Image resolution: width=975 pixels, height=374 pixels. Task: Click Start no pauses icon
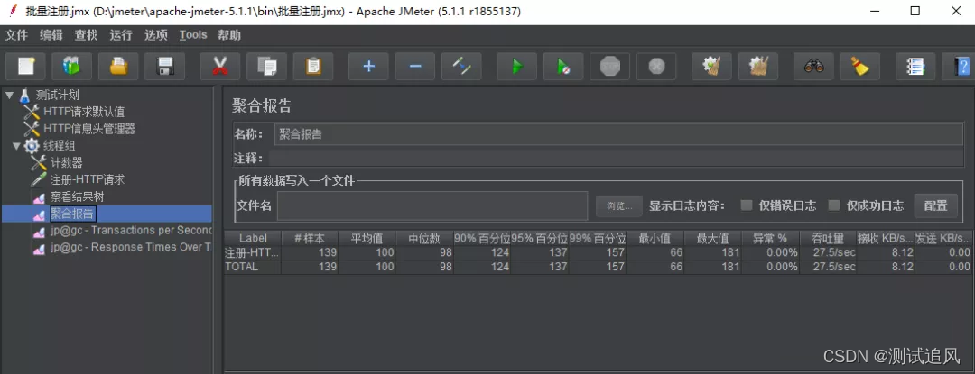[563, 67]
